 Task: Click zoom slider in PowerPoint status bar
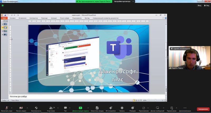pos(155,100)
